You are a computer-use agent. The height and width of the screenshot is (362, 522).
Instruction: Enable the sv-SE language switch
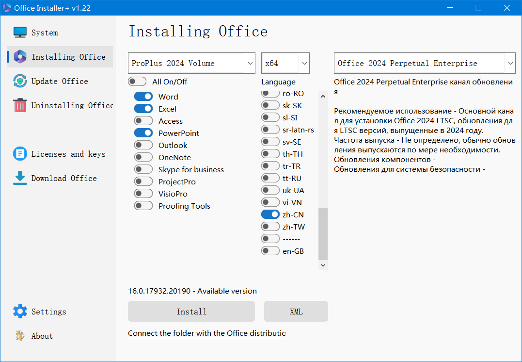click(x=270, y=142)
